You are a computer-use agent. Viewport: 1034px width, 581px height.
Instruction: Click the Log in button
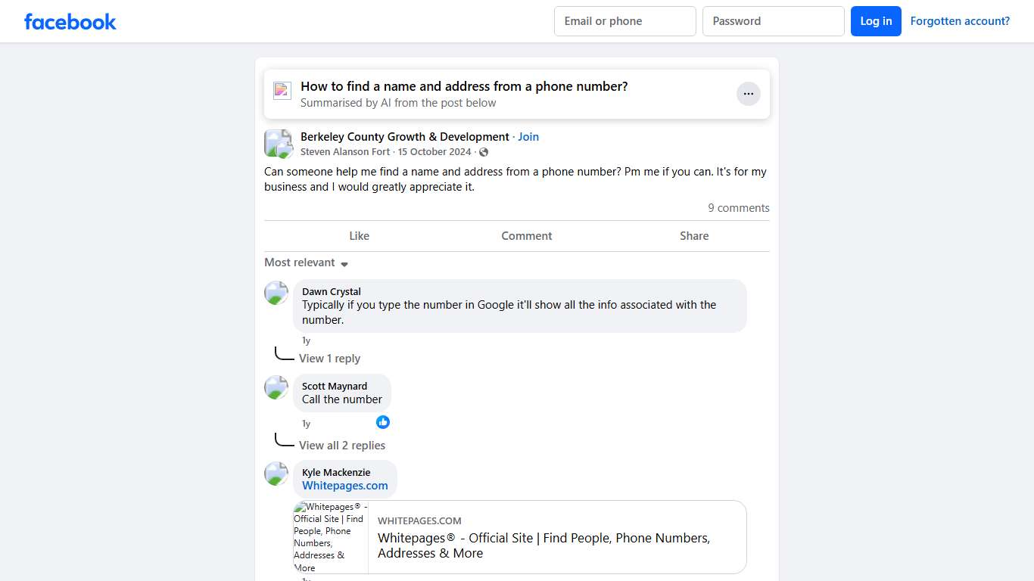[x=876, y=21]
